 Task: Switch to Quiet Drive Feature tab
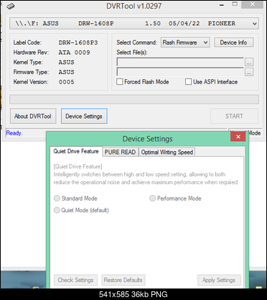click(x=76, y=151)
